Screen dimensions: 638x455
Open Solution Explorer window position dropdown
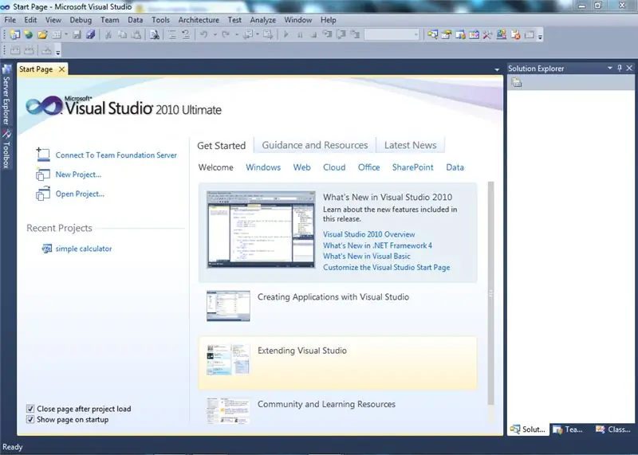[610, 68]
